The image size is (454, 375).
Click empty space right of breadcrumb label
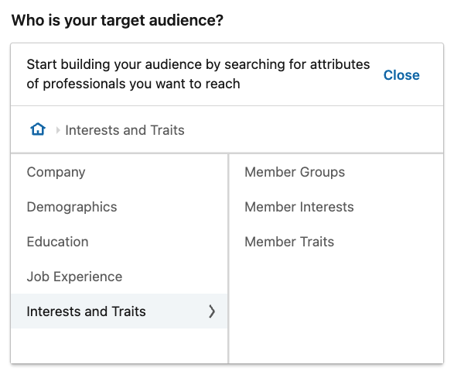click(312, 130)
